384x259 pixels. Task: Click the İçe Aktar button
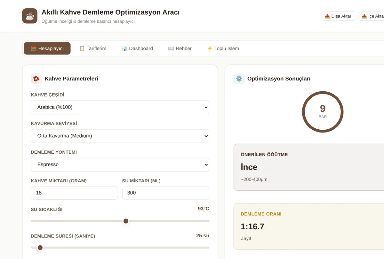click(x=371, y=16)
